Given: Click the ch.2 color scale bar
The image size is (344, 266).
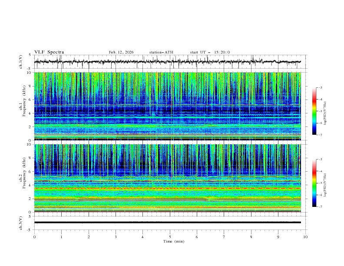Looking at the screenshot, I should [x=314, y=183].
